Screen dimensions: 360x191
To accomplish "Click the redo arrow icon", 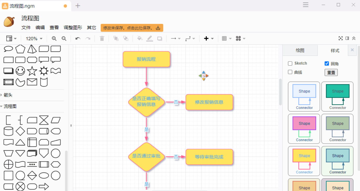I will (88, 39).
